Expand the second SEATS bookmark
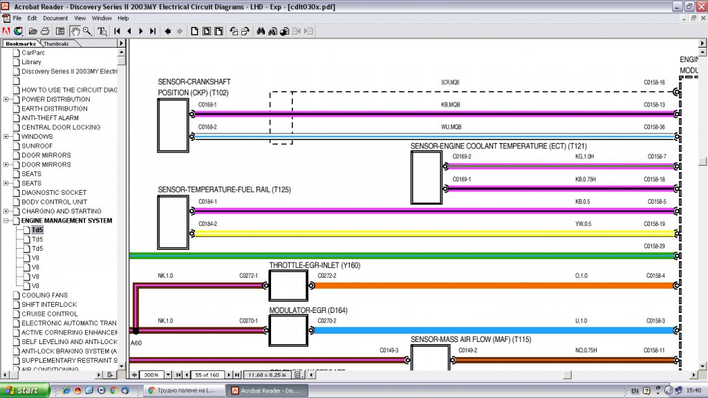 6,183
